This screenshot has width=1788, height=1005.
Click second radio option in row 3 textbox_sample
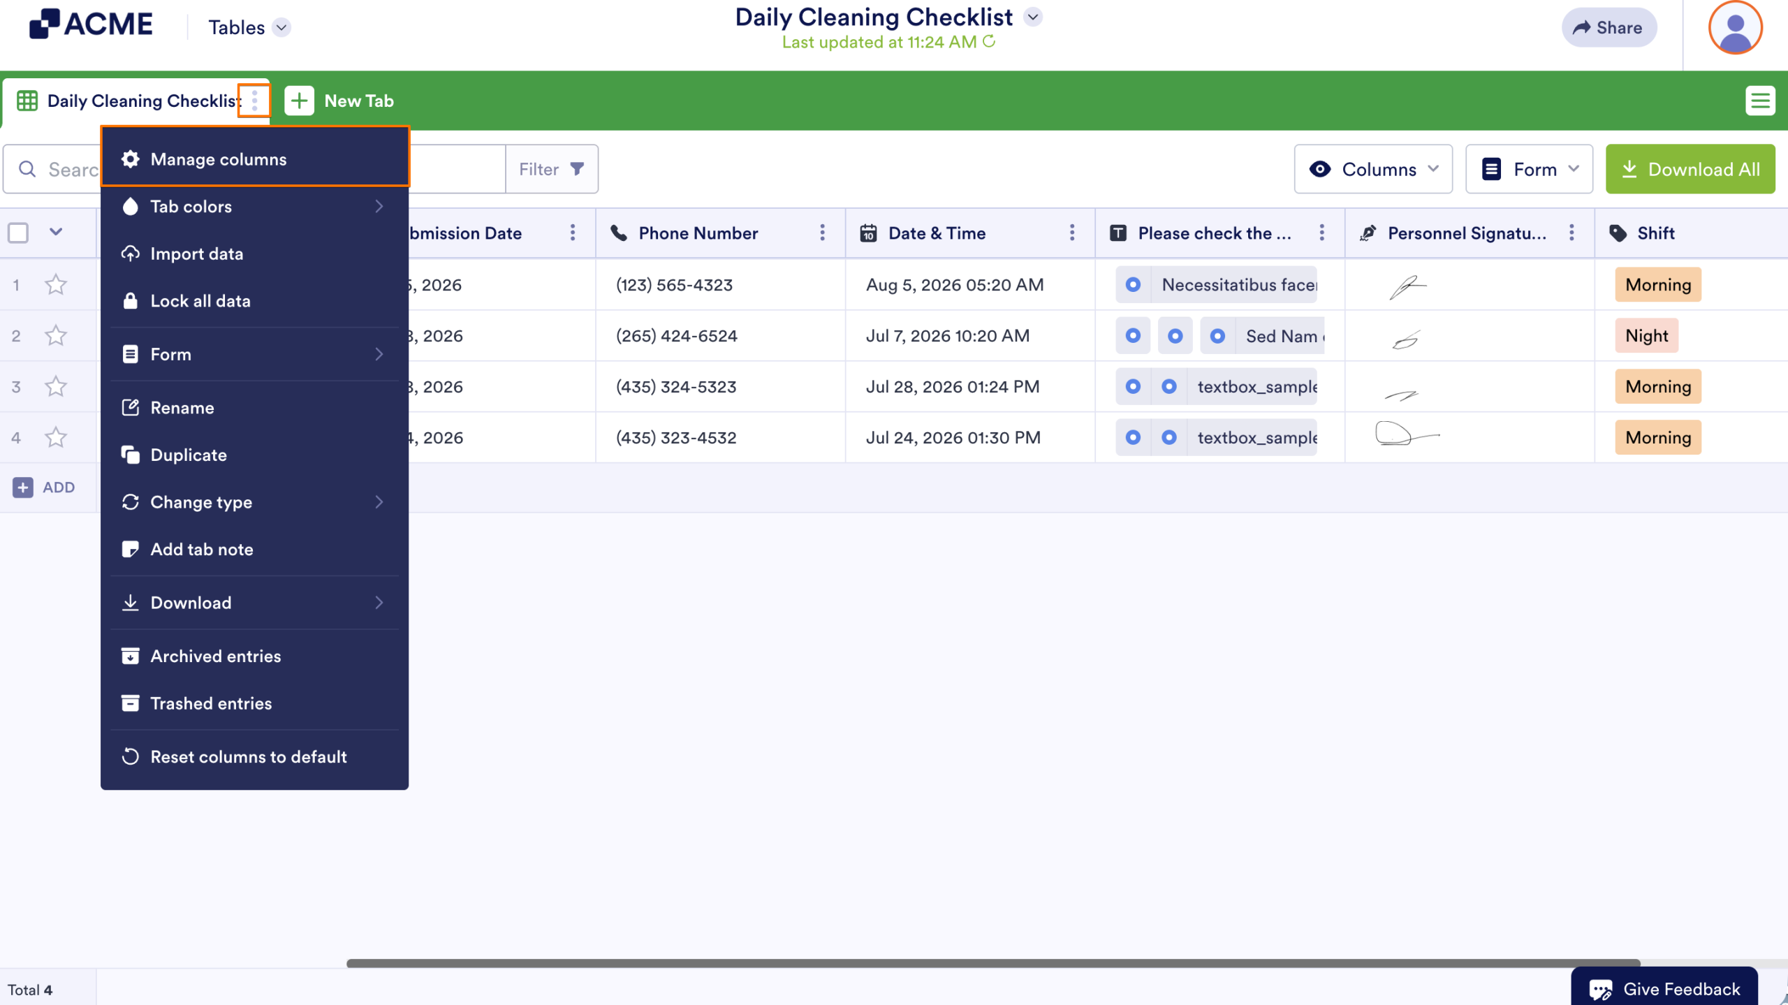1168,387
